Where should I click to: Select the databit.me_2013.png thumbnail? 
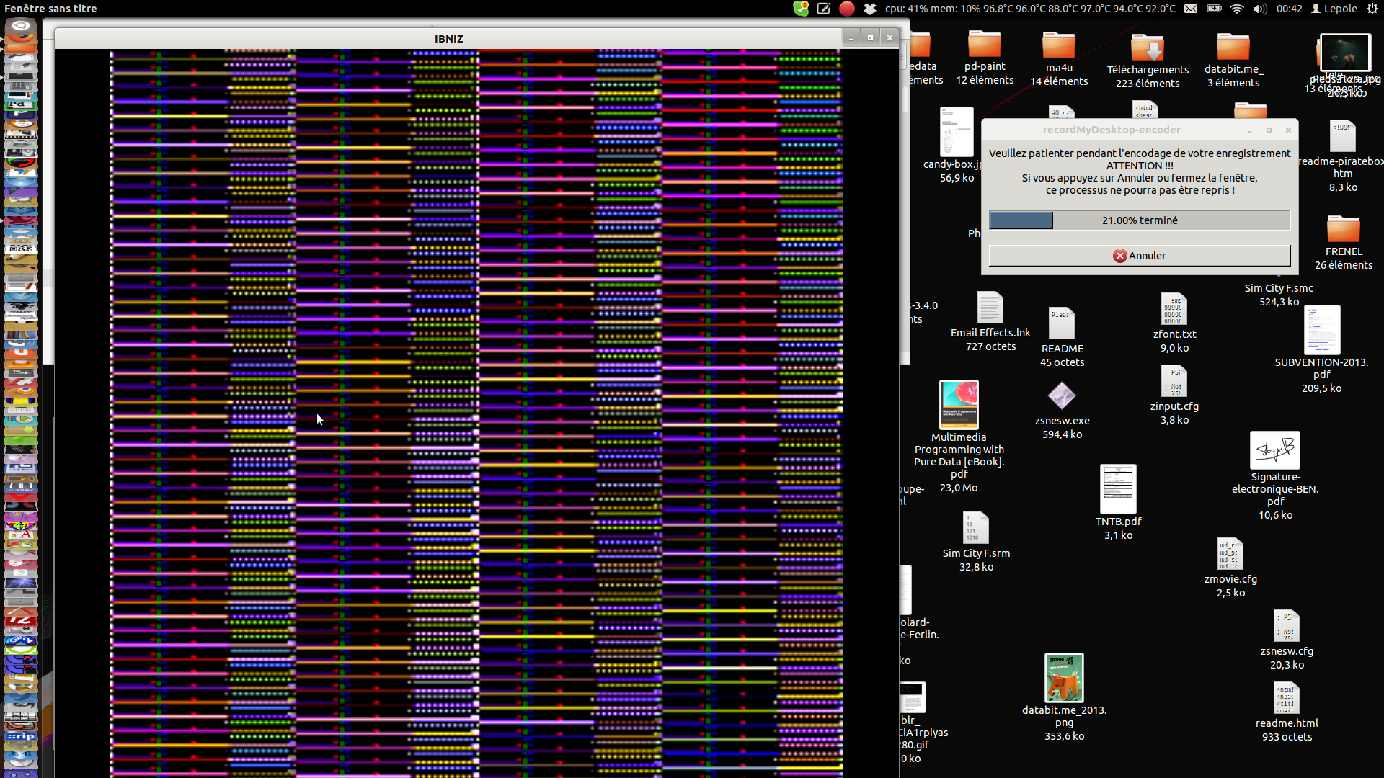pos(1064,678)
